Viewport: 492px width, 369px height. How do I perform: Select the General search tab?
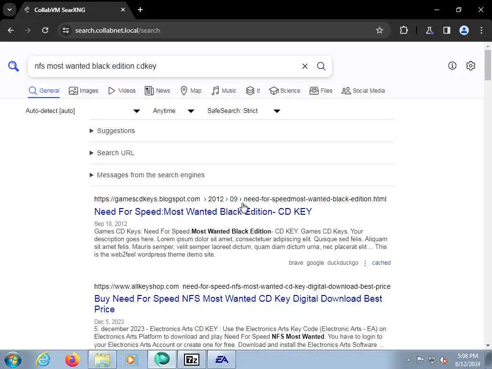(44, 91)
